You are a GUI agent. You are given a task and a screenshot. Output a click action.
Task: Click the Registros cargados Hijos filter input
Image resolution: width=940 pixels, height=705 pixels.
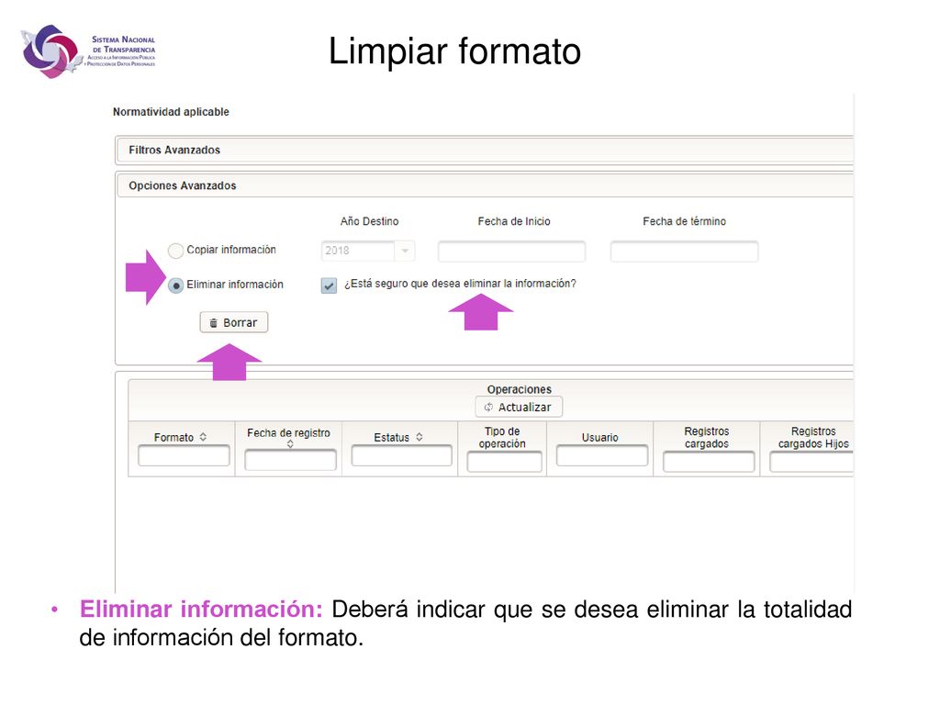point(811,462)
